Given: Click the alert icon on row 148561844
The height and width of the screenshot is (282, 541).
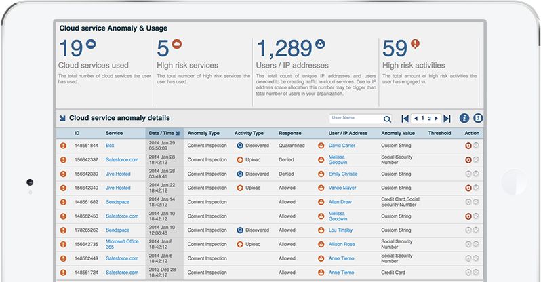Looking at the screenshot, I should pos(64,146).
